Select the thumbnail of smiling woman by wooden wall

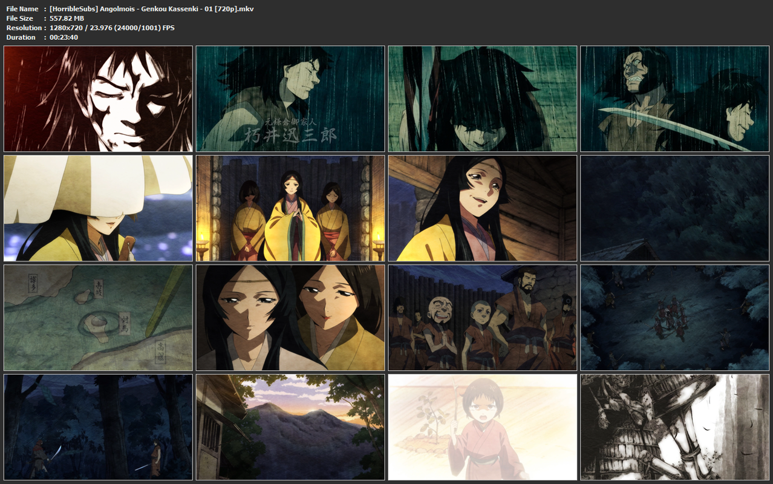pyautogui.click(x=483, y=208)
